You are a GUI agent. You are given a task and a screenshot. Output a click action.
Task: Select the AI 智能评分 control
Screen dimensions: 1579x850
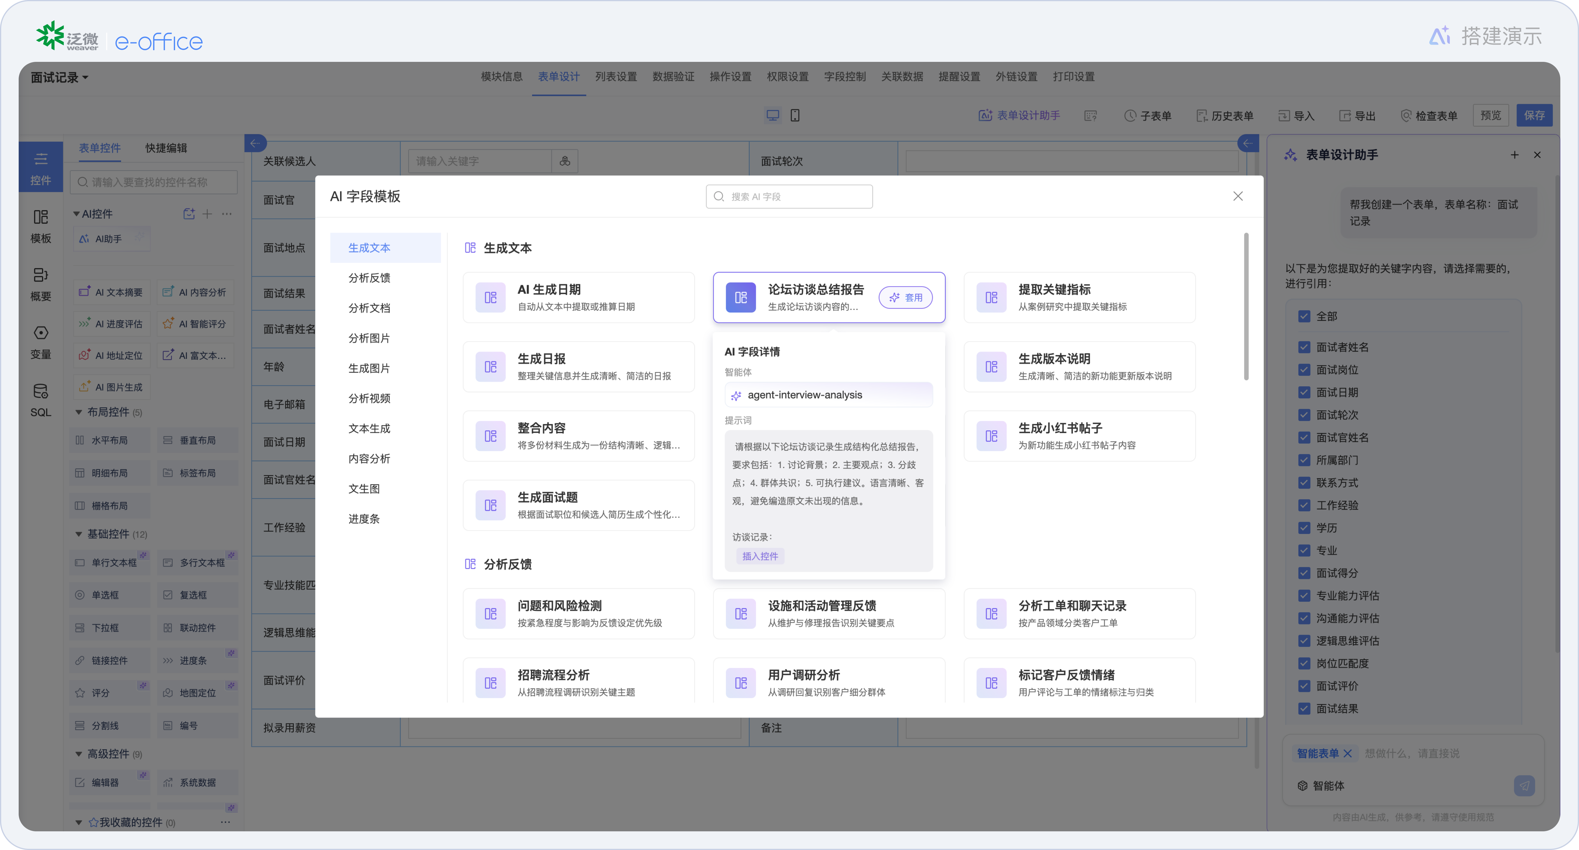[195, 324]
